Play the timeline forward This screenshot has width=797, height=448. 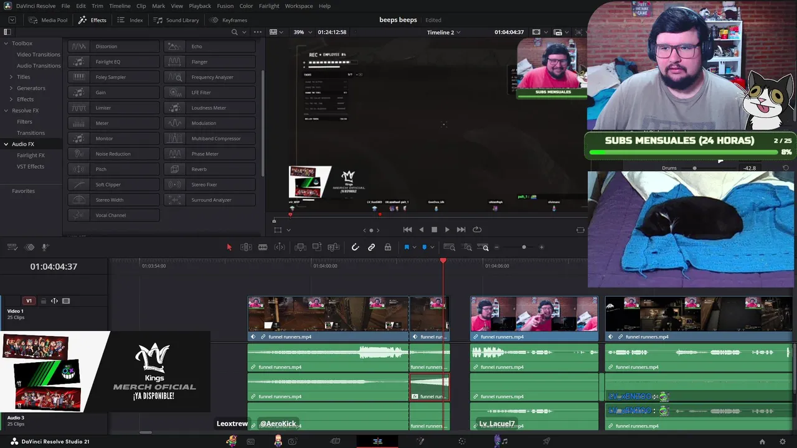(447, 230)
